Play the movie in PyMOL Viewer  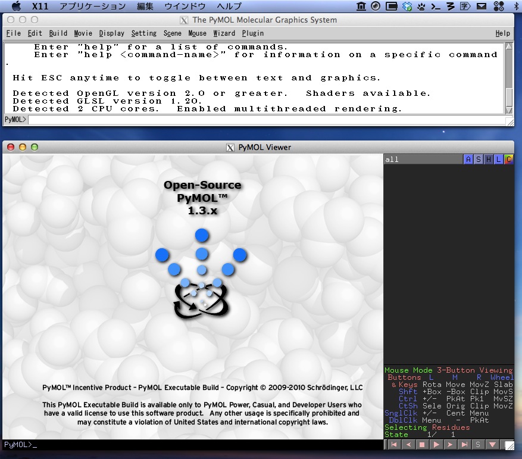(436, 444)
